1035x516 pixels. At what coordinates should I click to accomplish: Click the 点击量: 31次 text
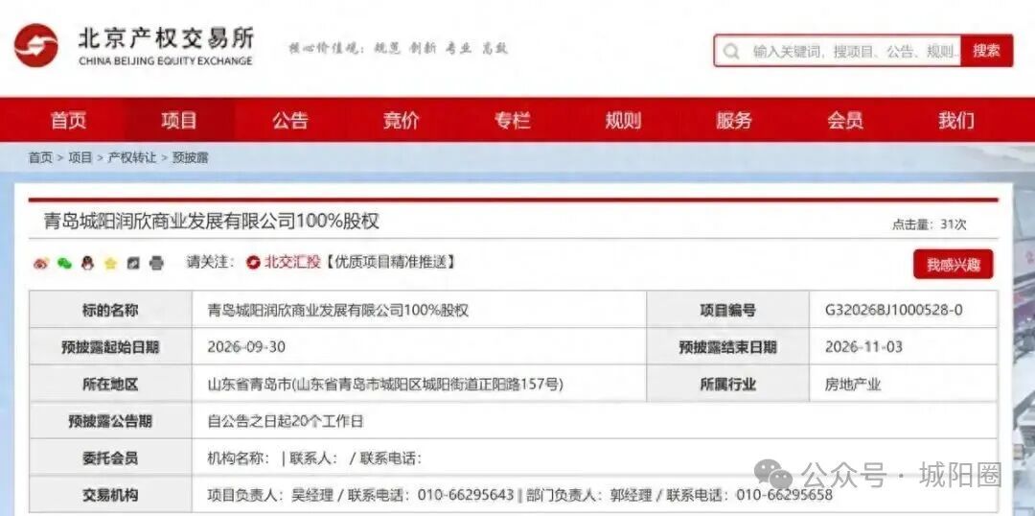click(930, 224)
